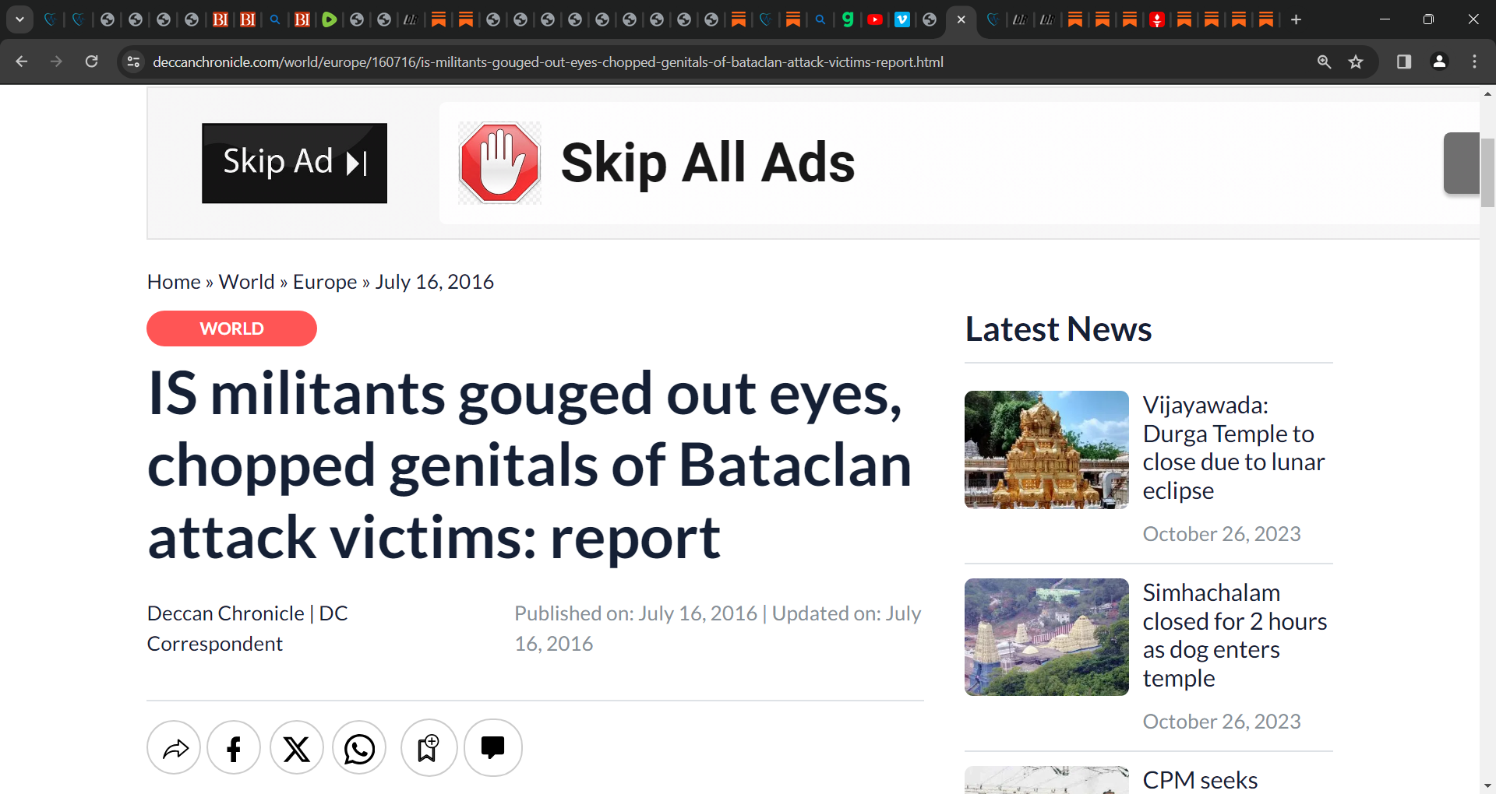Share article via WhatsApp
Viewport: 1496px width, 794px height.
point(359,748)
